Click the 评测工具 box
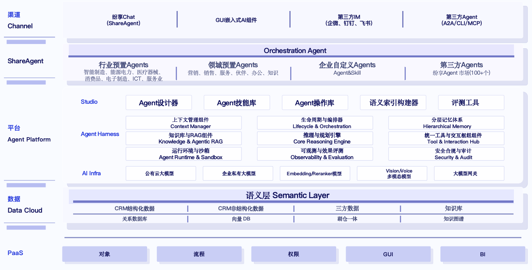 coord(471,103)
